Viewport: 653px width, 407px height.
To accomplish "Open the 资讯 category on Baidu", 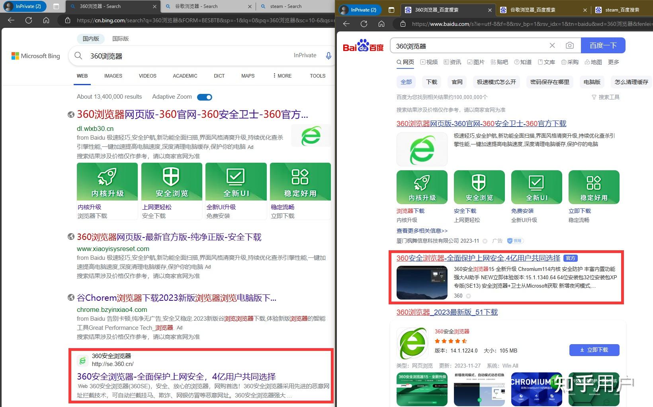I will pos(452,62).
